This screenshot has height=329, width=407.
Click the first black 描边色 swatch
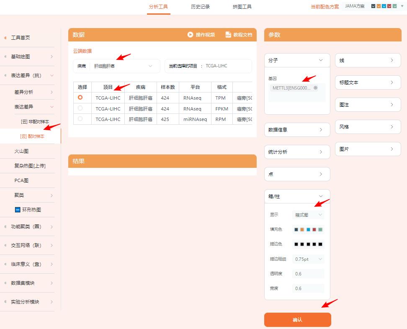(x=296, y=244)
